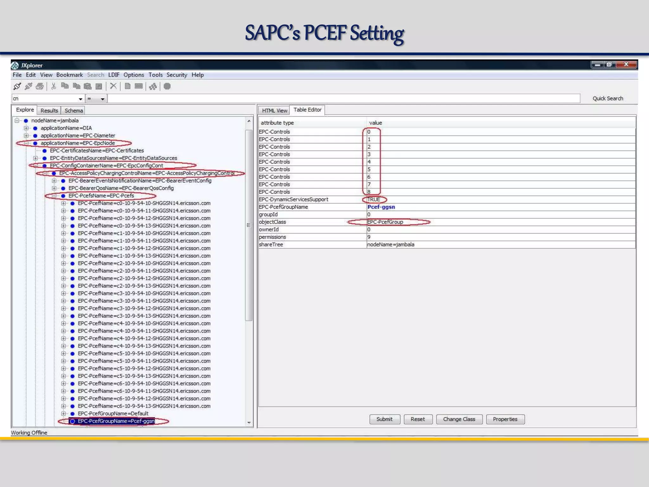Select the Table Editor tab
Viewport: 649px width, 487px height.
[x=307, y=110]
